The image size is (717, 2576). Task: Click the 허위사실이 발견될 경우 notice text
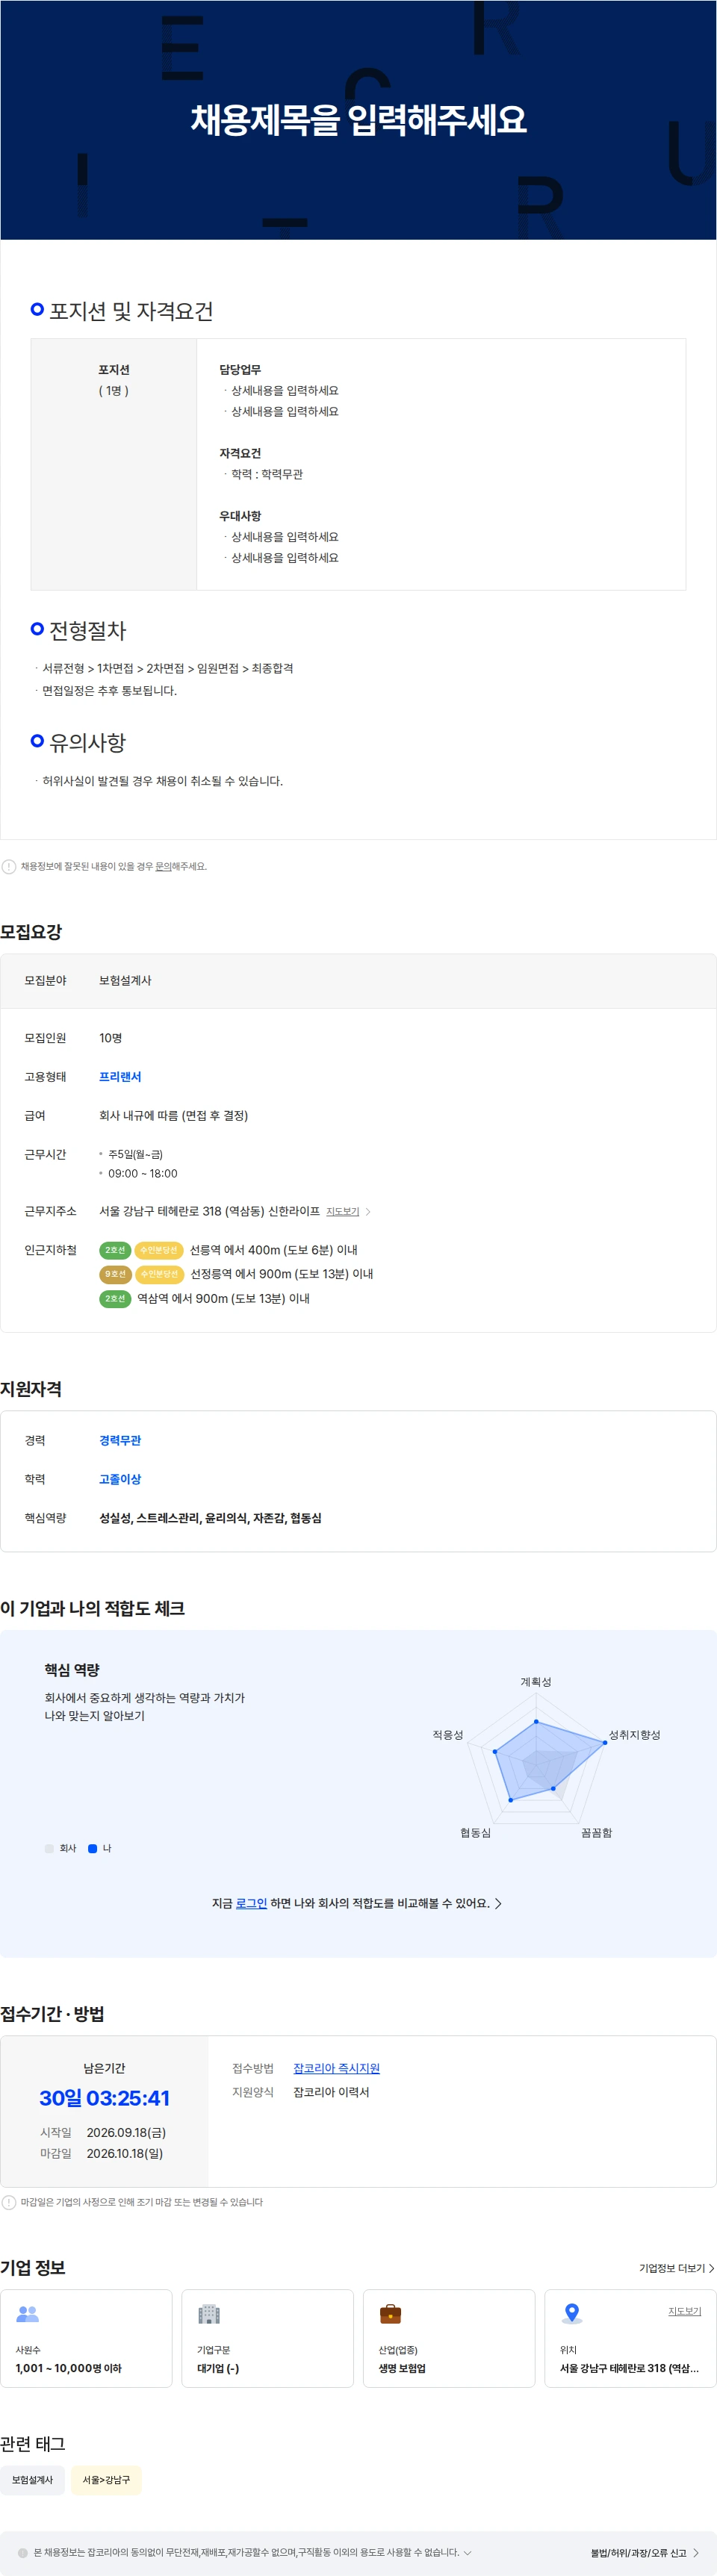pyautogui.click(x=162, y=781)
